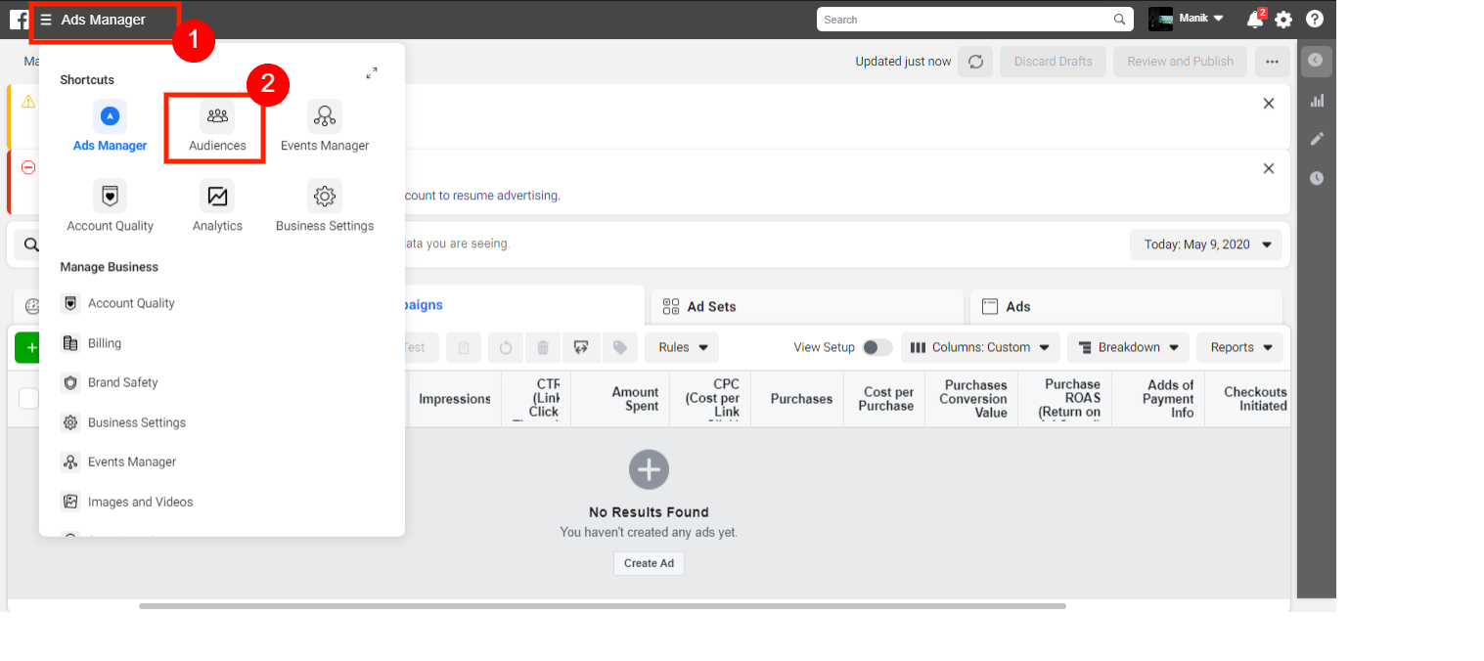Click the search magnifier icon in top bar
This screenshot has width=1484, height=661.
[1120, 20]
